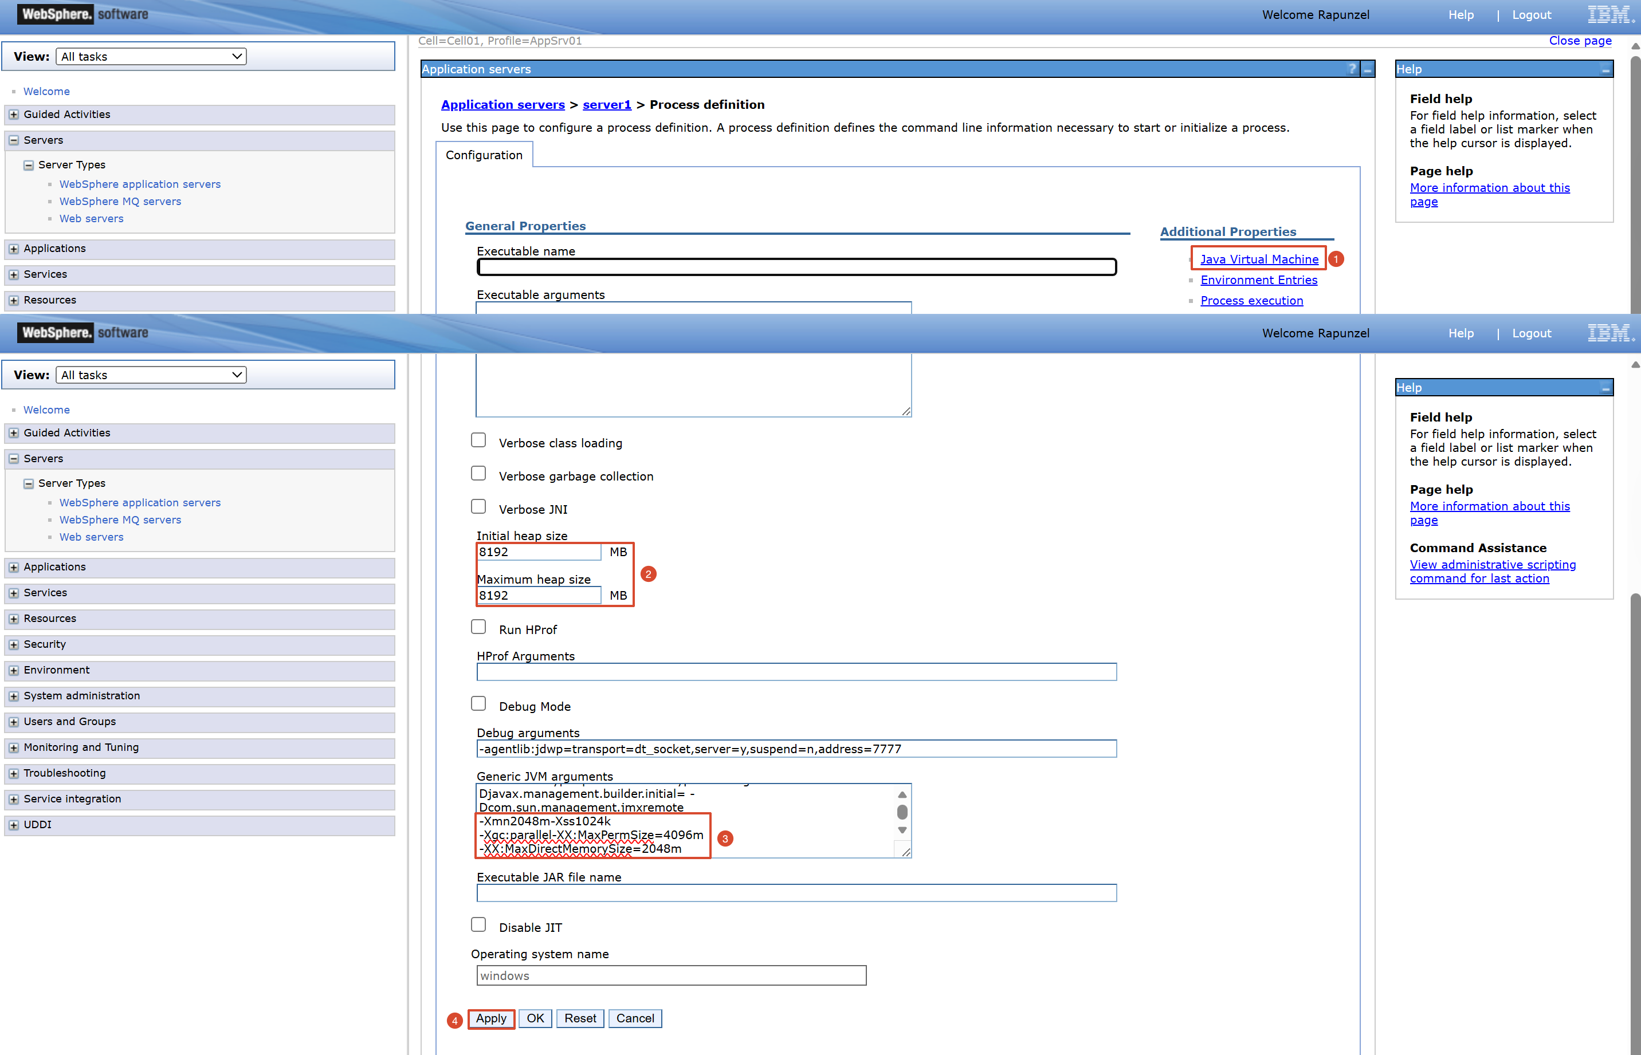View administrative scripting command for last action
This screenshot has height=1055, width=1641.
point(1493,572)
